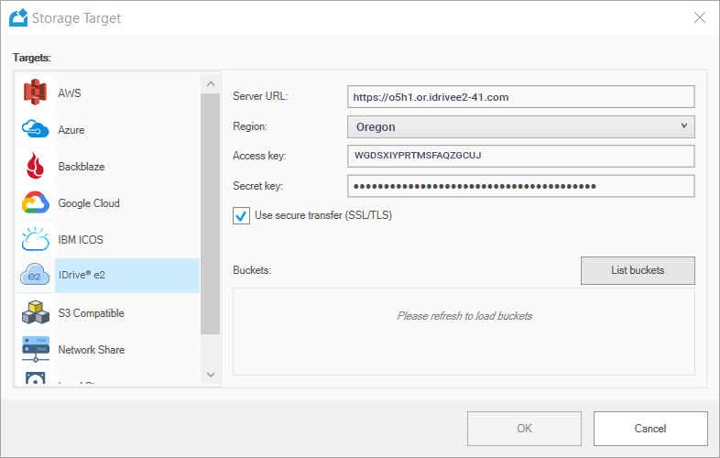720x458 pixels.
Task: Click the IDrive e2 cloud icon
Action: pyautogui.click(x=35, y=275)
